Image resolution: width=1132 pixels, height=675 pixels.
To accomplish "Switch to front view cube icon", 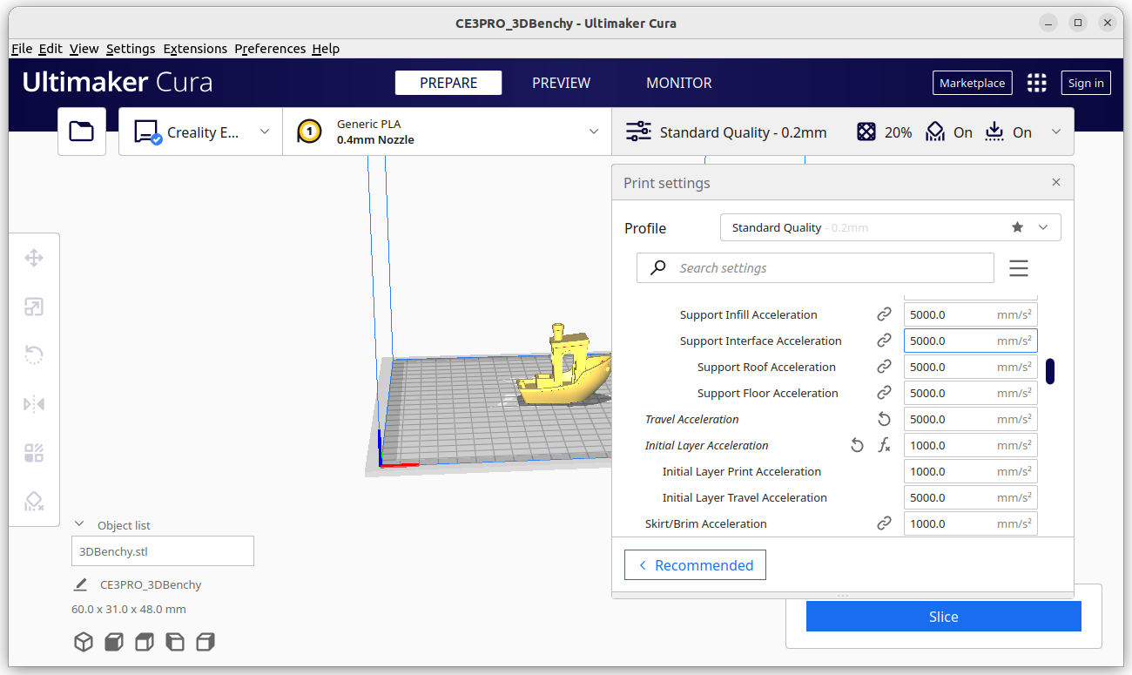I will (x=114, y=642).
